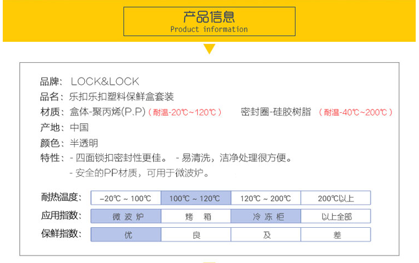
Task: Click the highlighted 冷冻柜 cell
Action: (266, 216)
